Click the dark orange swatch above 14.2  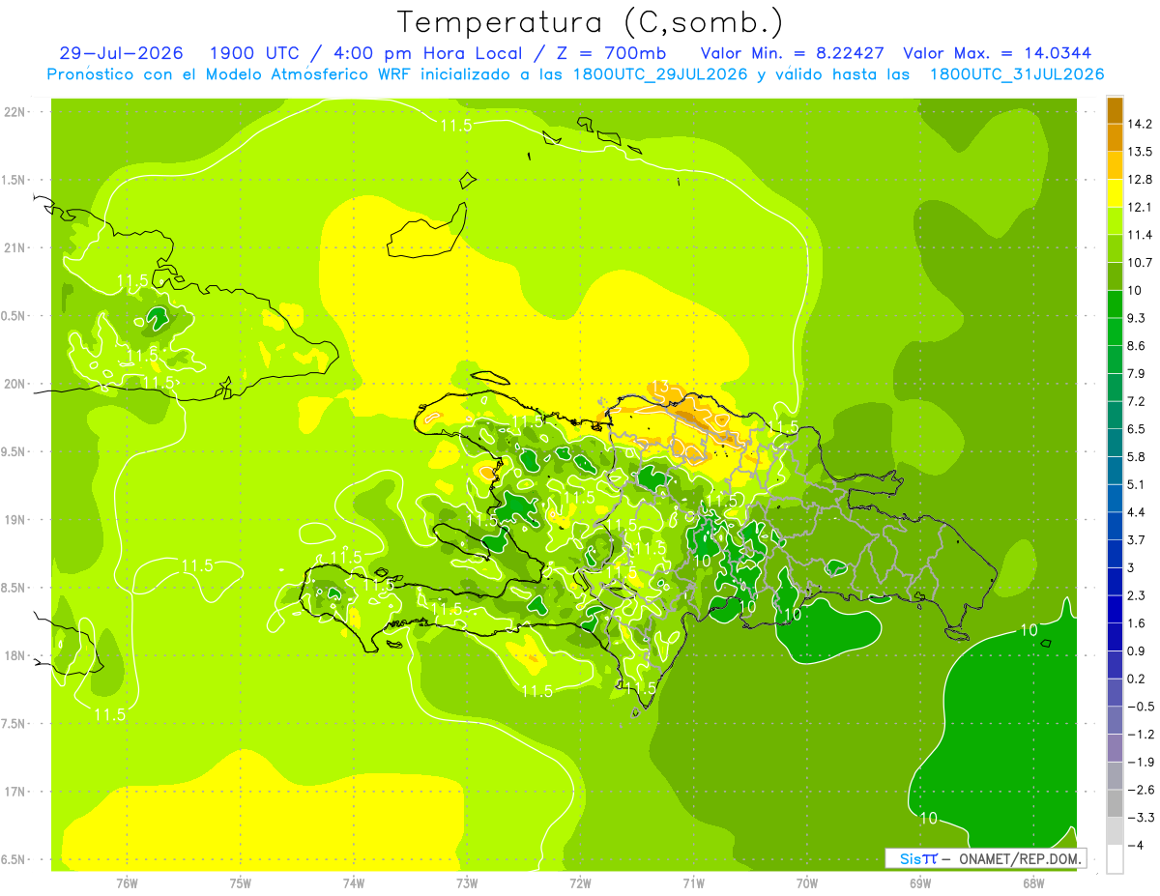(x=1115, y=111)
